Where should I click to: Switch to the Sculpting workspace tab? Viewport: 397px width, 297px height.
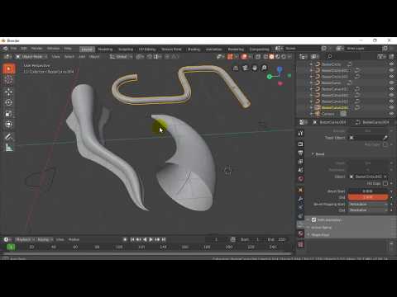[126, 49]
